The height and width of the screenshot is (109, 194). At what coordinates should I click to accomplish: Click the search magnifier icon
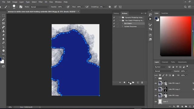185,7
